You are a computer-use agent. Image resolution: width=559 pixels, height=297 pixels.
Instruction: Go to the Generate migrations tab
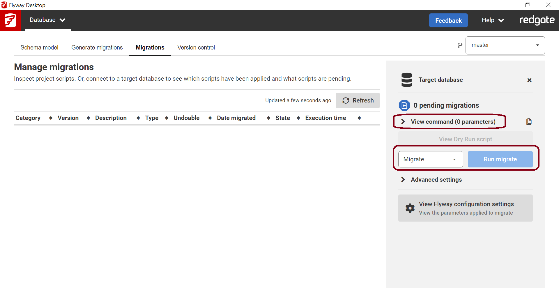(97, 47)
